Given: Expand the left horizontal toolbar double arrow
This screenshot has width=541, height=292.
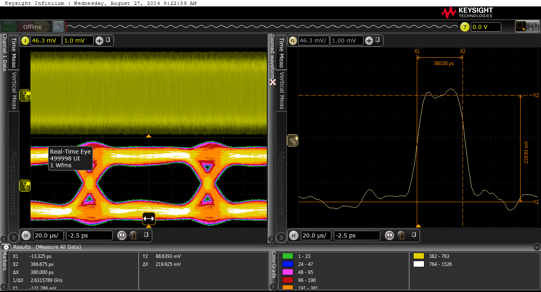Looking at the screenshot, I should (x=13, y=237).
